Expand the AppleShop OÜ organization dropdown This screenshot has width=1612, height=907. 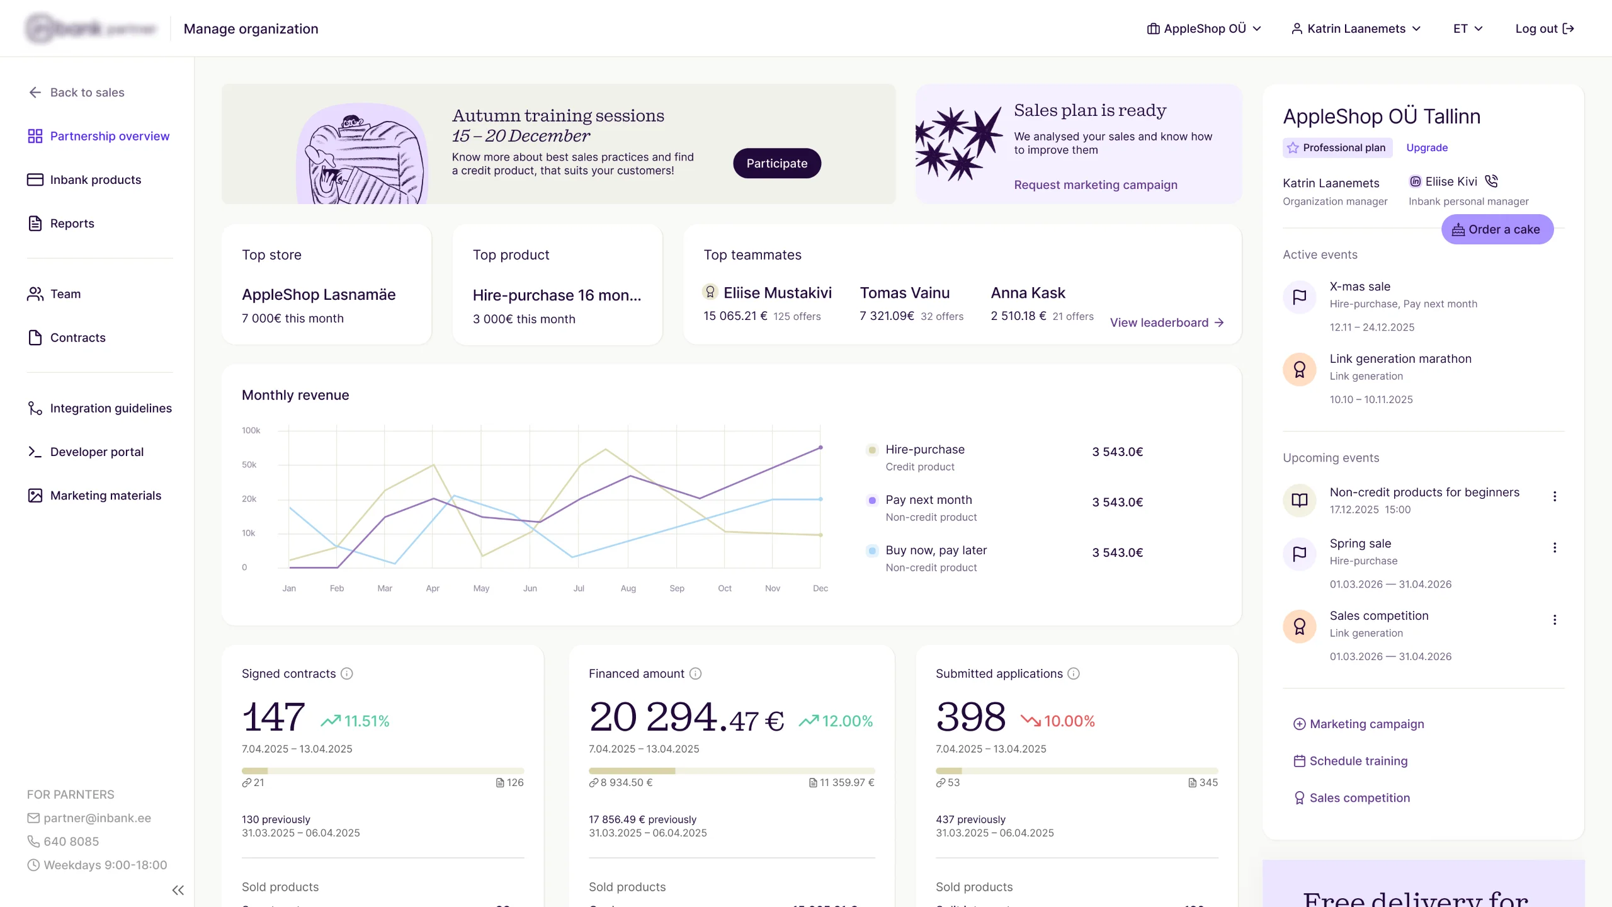[x=1204, y=28]
